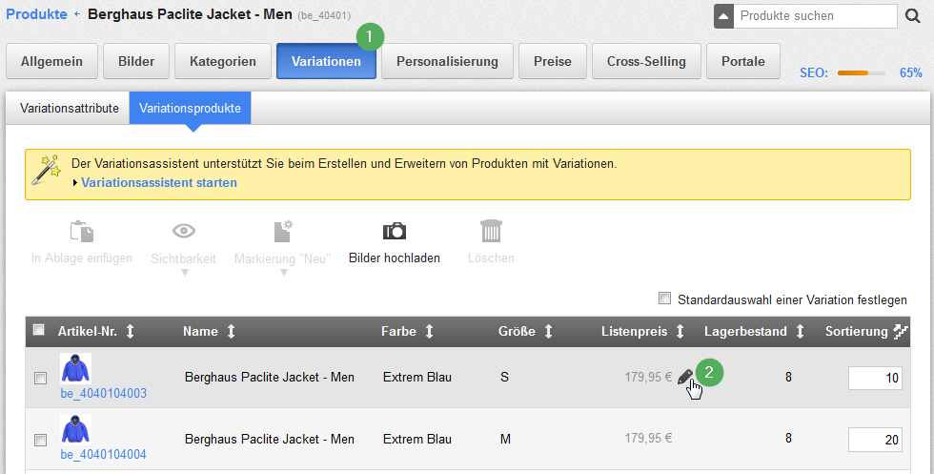Click the SEO 65% value
The image size is (934, 474).
click(911, 72)
